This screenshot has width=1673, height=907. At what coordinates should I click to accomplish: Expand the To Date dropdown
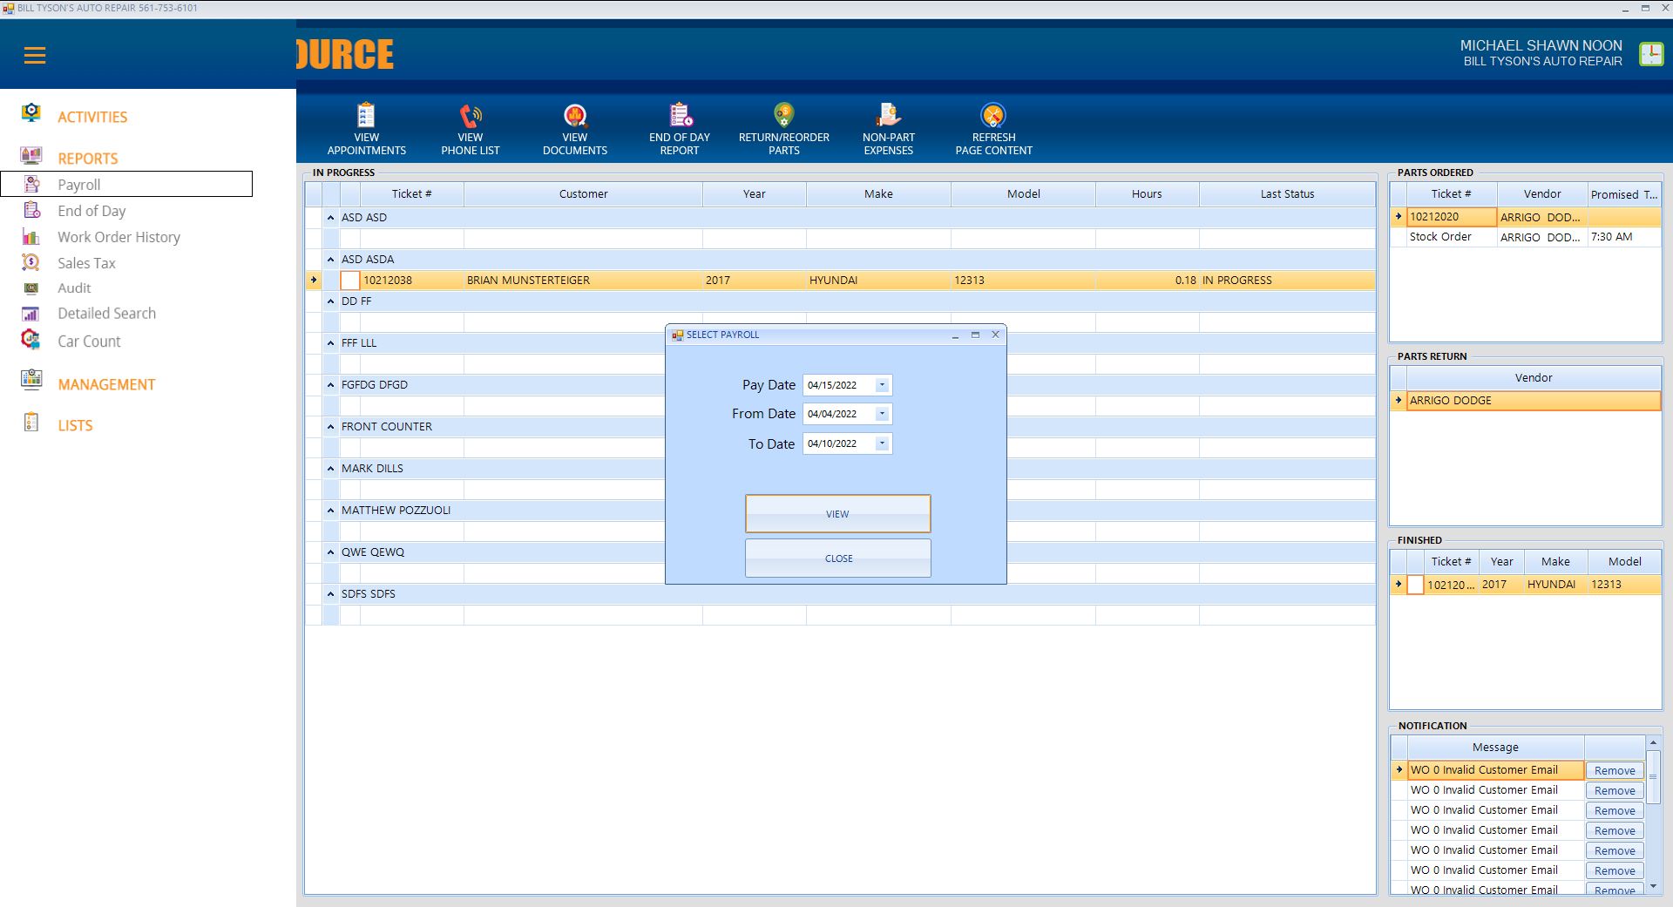(x=882, y=443)
